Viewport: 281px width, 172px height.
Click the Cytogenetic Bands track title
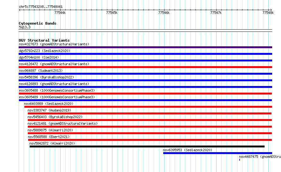38,23
